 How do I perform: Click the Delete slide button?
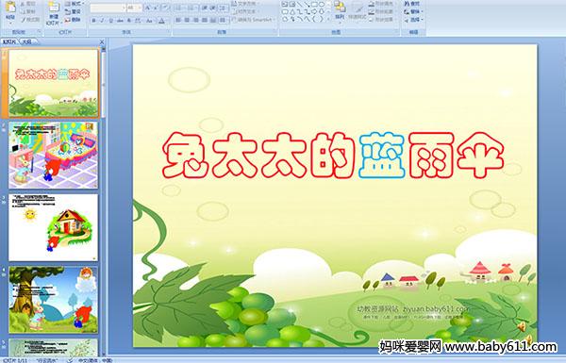pos(74,20)
